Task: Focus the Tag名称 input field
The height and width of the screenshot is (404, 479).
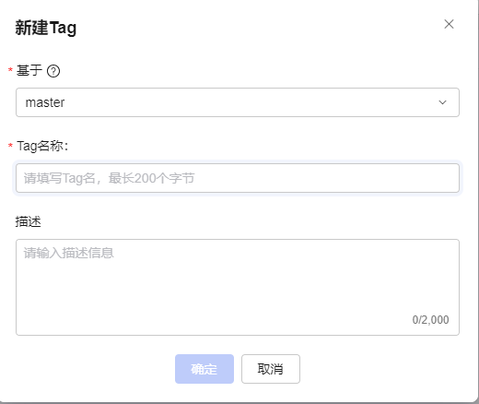Action: click(x=238, y=178)
